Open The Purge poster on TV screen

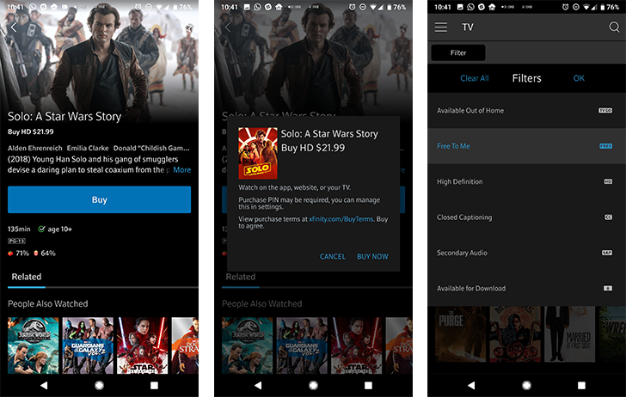[459, 333]
